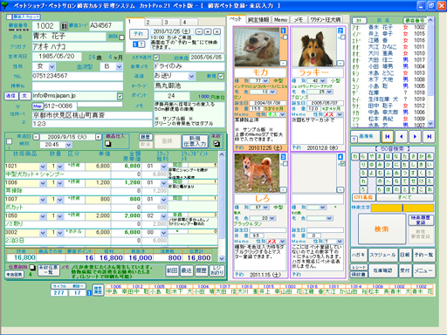
Task: Open the vaccine and rabies tab
Action: pos(325,19)
